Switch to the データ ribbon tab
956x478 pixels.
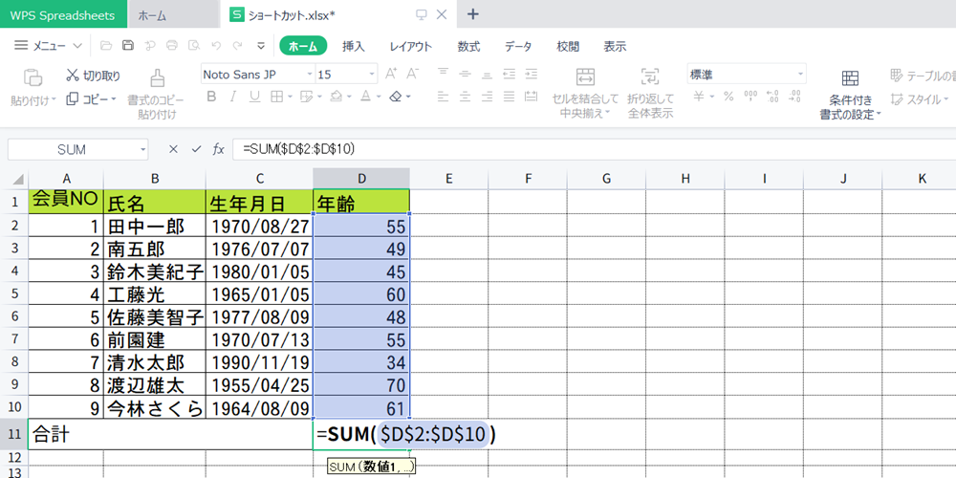518,46
